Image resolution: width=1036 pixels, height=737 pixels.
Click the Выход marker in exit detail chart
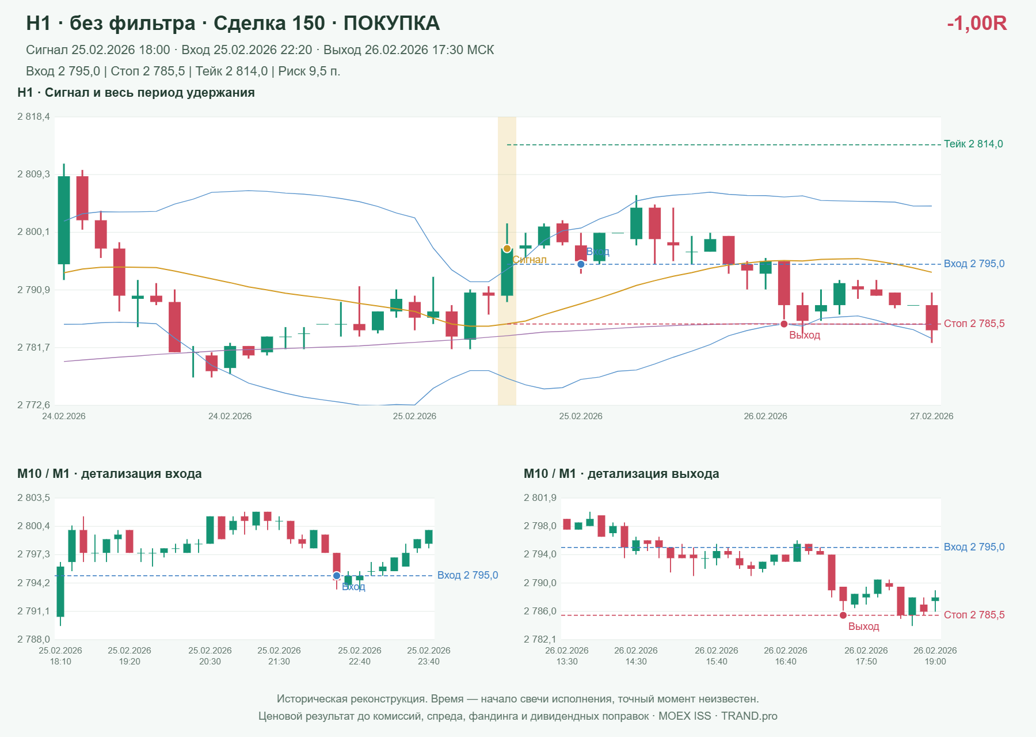point(843,616)
